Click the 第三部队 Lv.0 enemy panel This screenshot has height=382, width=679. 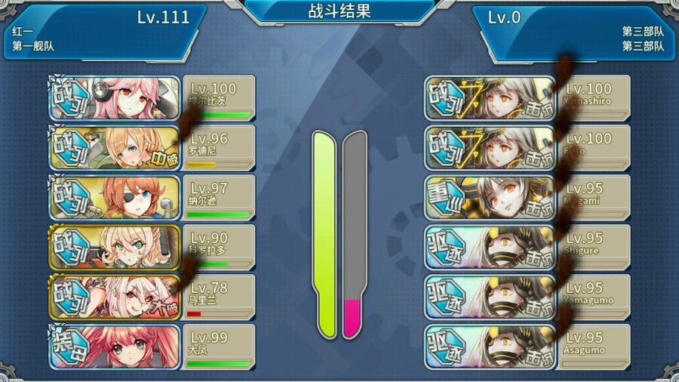coord(574,33)
